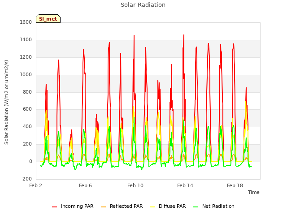
Task: Click the Feb 14 x-axis tick label
Action: pyautogui.click(x=185, y=185)
